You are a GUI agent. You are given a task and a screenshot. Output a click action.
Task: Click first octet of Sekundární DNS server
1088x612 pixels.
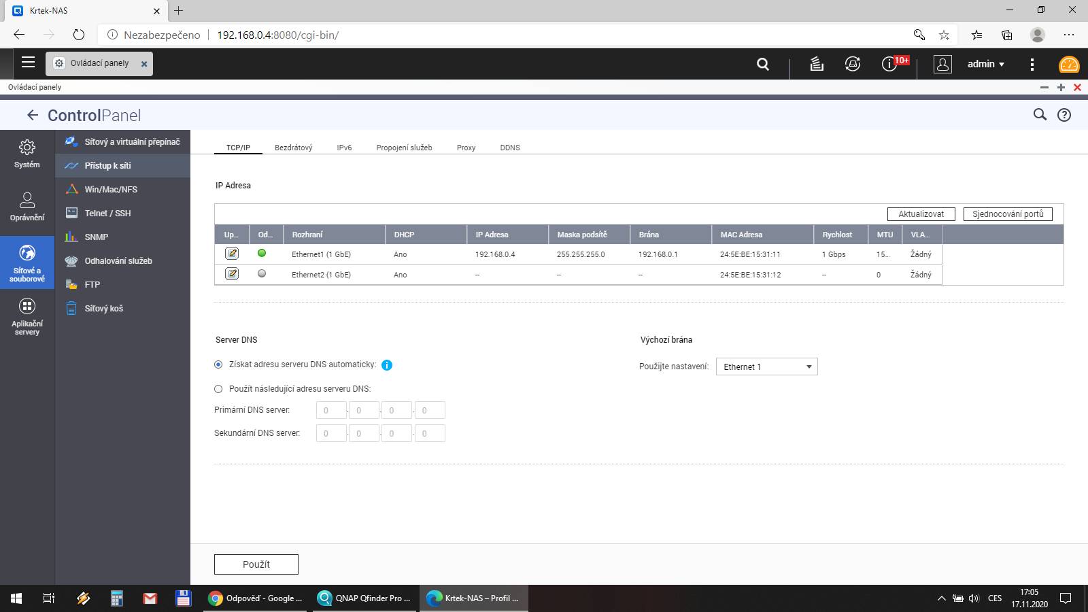(331, 433)
